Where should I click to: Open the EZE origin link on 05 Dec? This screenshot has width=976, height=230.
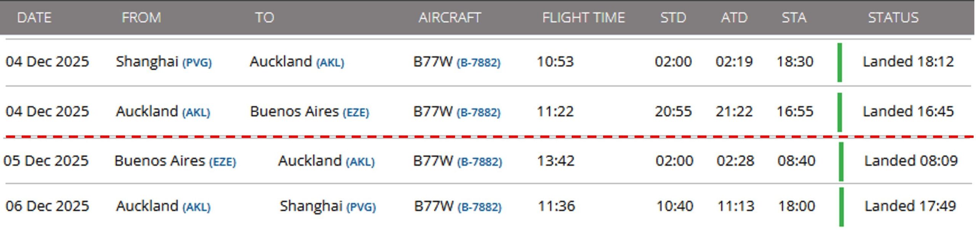click(223, 162)
